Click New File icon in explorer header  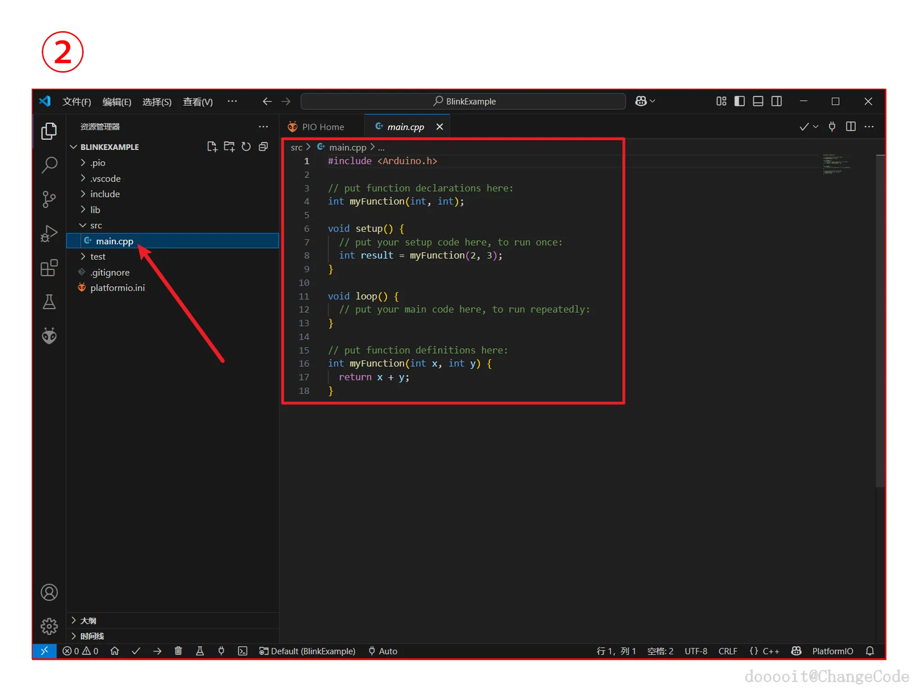[212, 147]
